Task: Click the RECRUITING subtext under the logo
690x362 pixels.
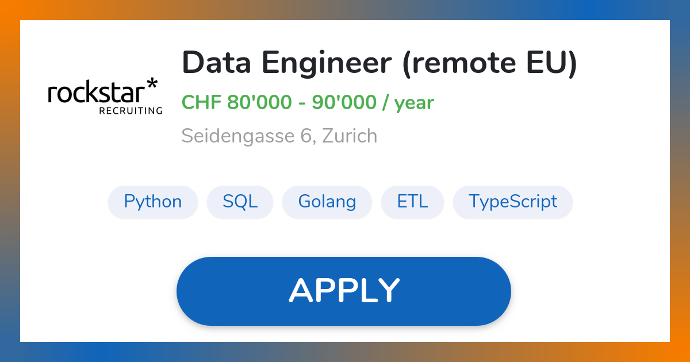Action: pos(131,110)
